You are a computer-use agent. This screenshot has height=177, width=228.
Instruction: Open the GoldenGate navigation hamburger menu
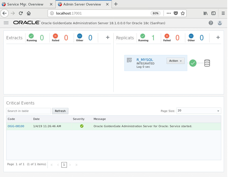click(6, 23)
